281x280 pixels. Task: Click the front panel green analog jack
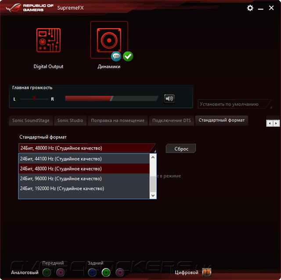click(x=47, y=273)
